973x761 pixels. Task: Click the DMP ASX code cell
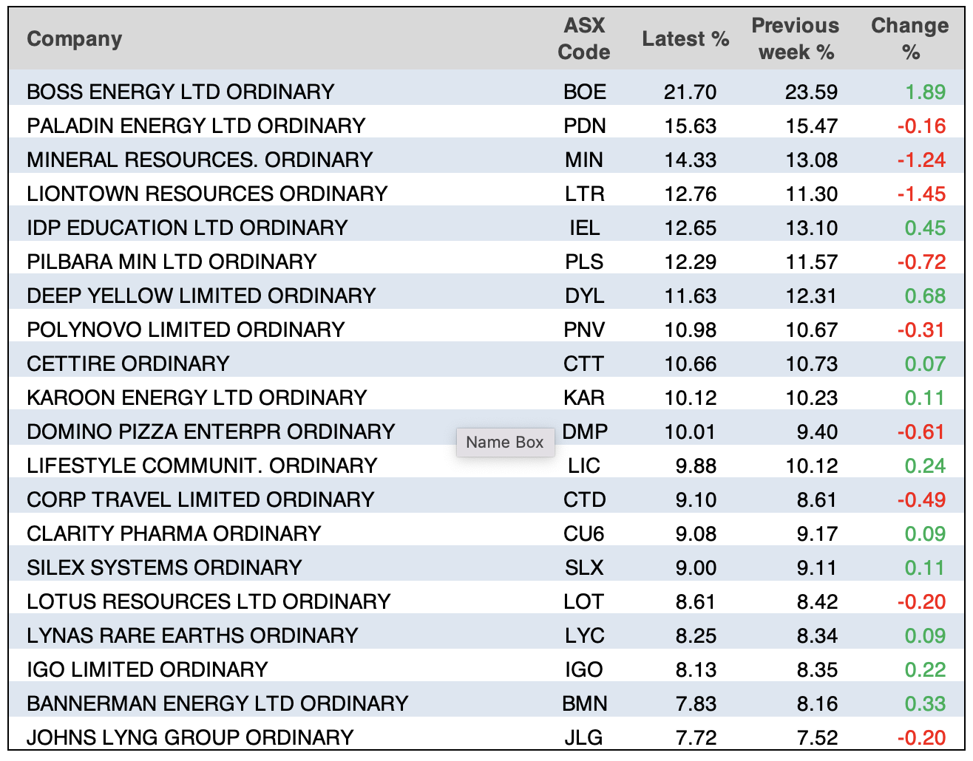click(584, 431)
